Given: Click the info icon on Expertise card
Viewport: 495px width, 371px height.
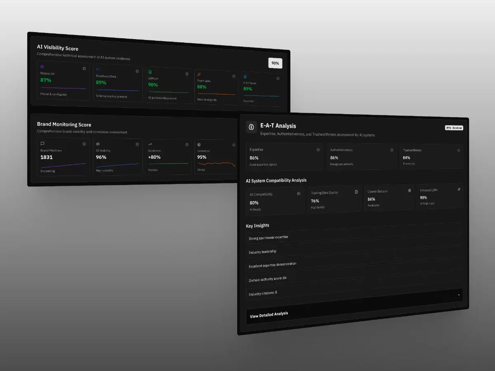Looking at the screenshot, I should (318, 150).
